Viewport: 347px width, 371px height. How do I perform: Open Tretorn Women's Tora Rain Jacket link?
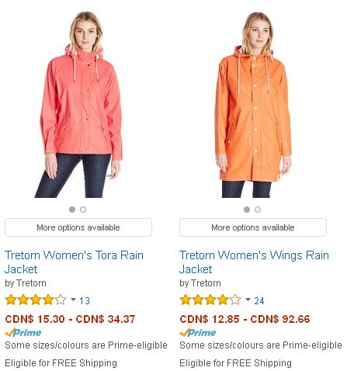tap(74, 262)
